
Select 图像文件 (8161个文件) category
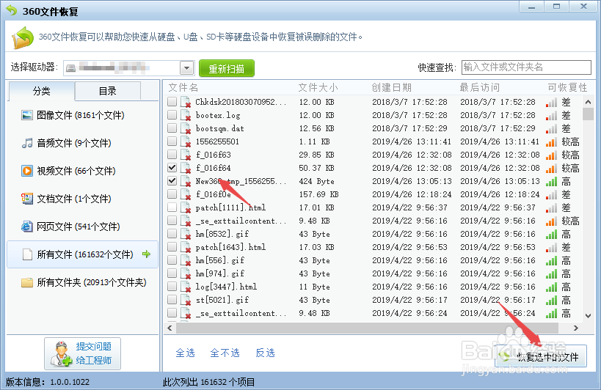(x=81, y=115)
